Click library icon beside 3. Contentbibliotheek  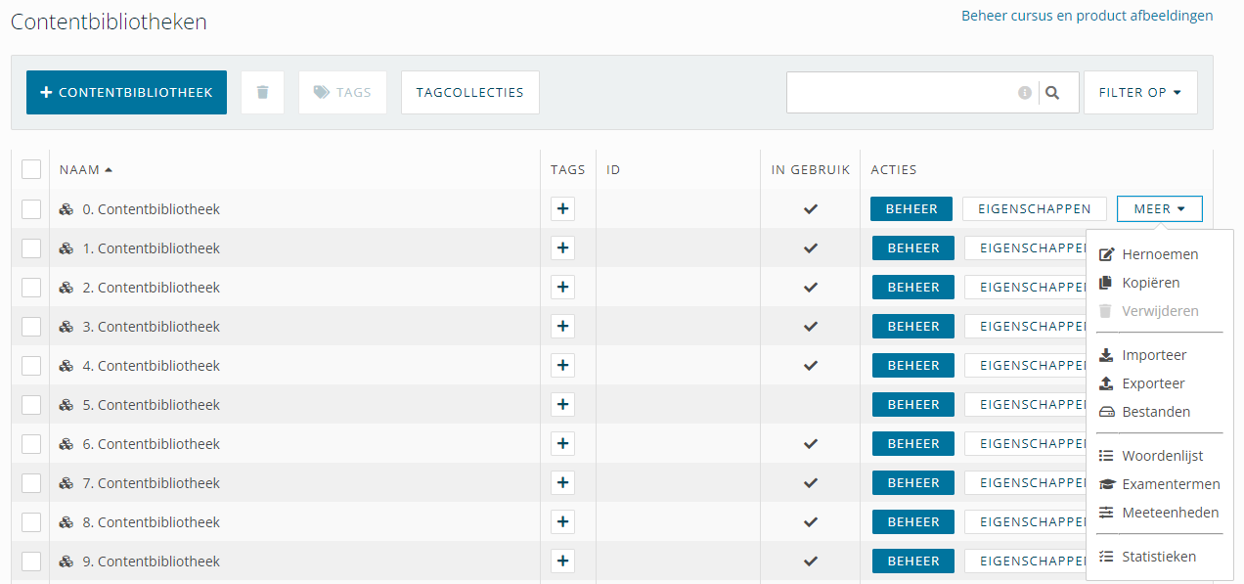tap(67, 327)
